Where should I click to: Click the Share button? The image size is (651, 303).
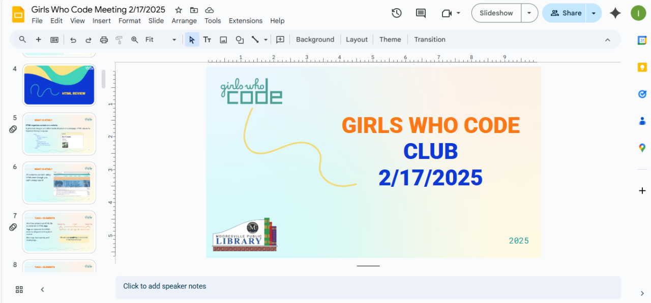click(x=565, y=13)
